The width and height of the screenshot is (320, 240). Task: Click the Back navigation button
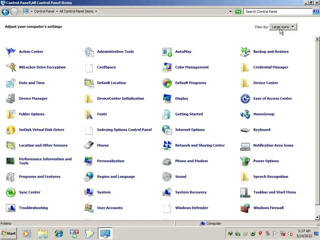click(6, 12)
